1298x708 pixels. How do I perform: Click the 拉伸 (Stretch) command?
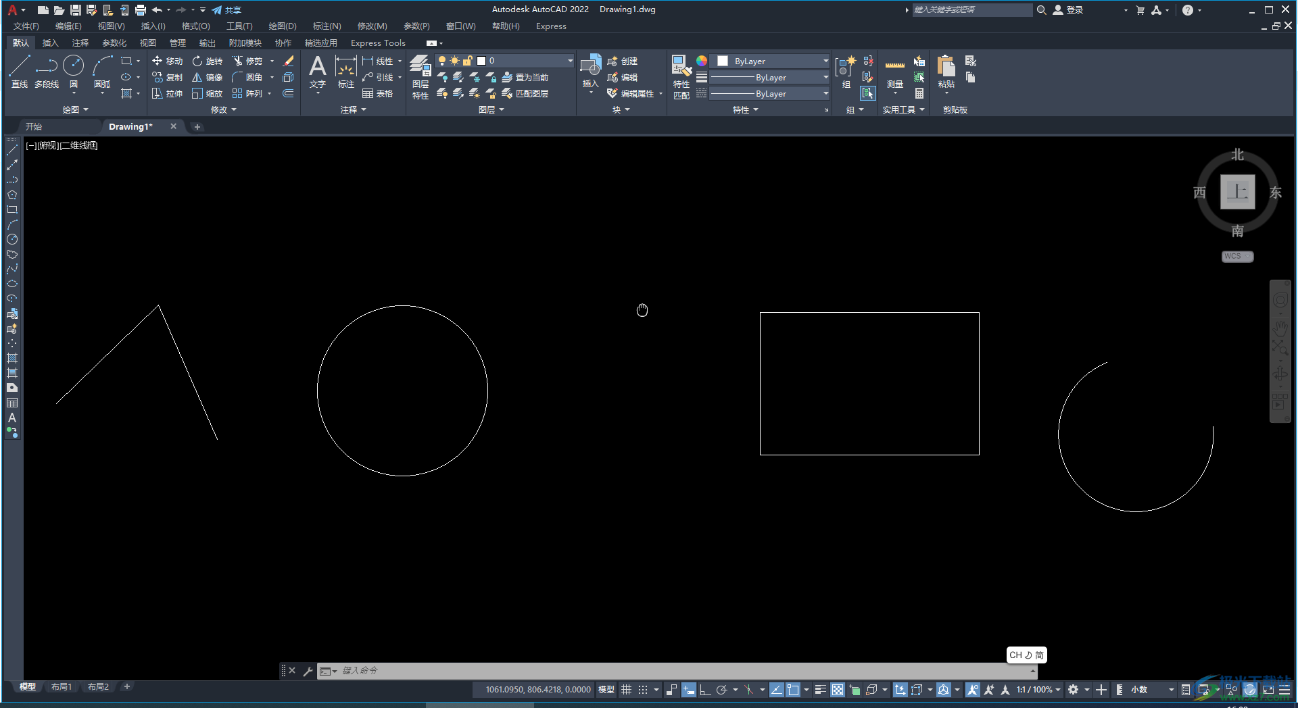(167, 93)
